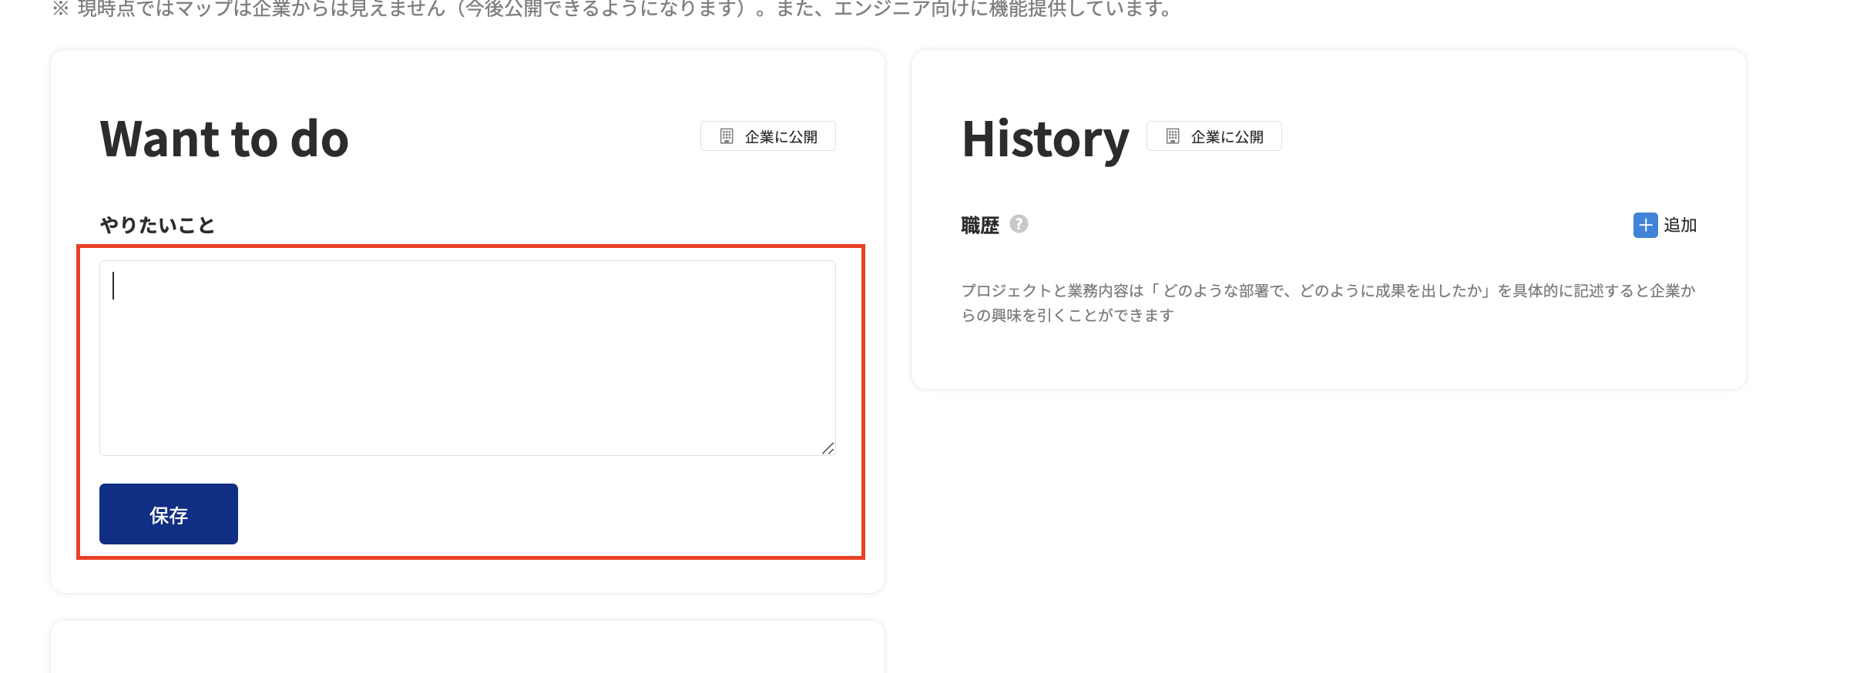Open the help question mark beside 職歴

click(1019, 224)
